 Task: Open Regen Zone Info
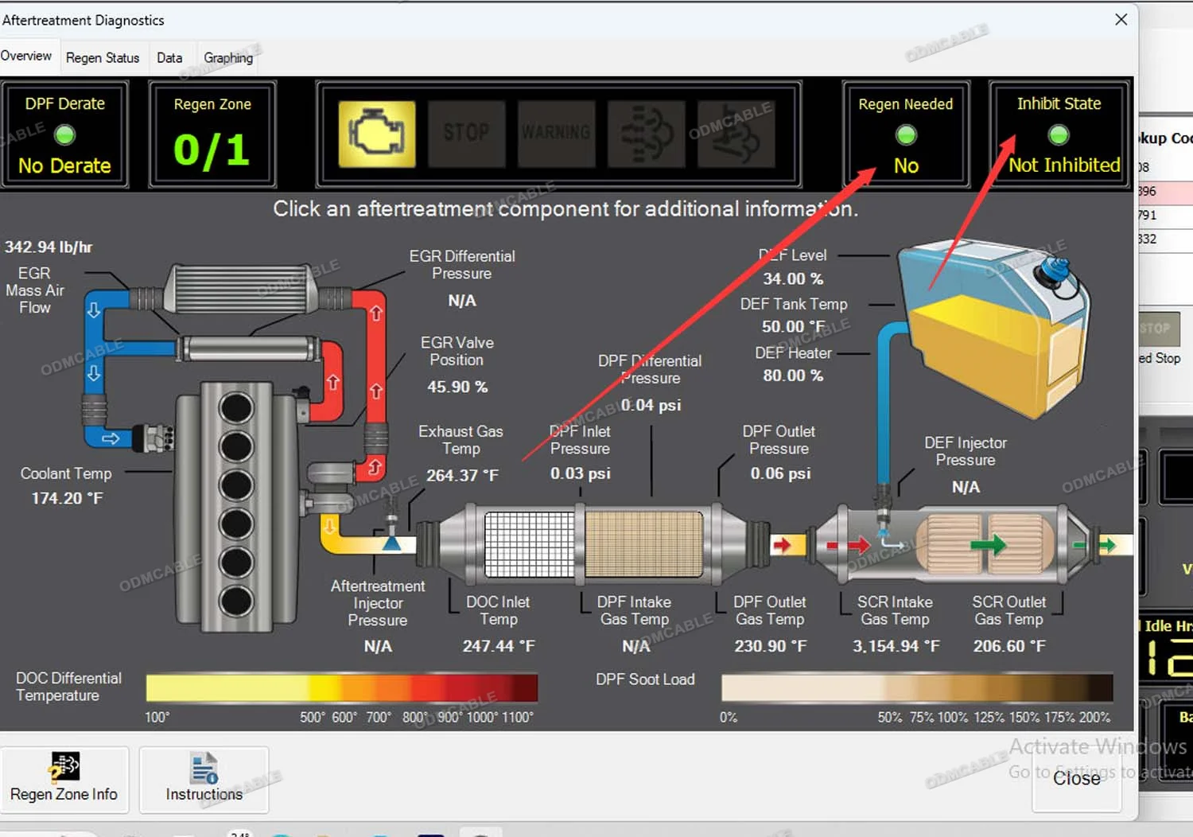pyautogui.click(x=64, y=780)
